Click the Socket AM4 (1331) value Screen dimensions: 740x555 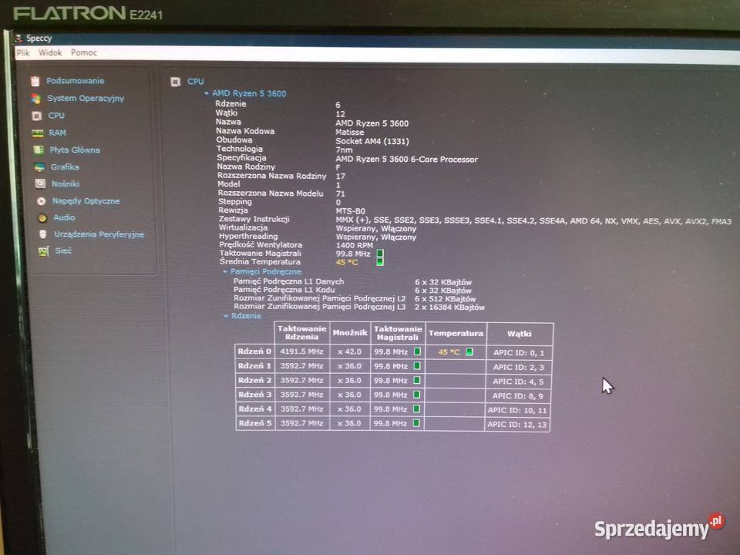[x=372, y=141]
